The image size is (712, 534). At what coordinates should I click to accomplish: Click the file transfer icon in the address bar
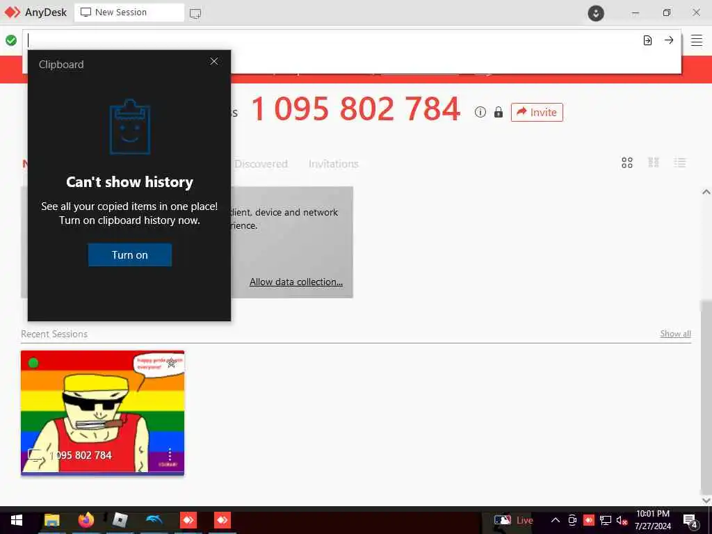coord(647,40)
